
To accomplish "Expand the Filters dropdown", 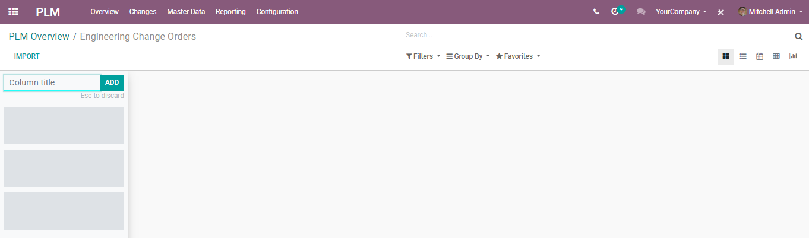I will coord(423,56).
